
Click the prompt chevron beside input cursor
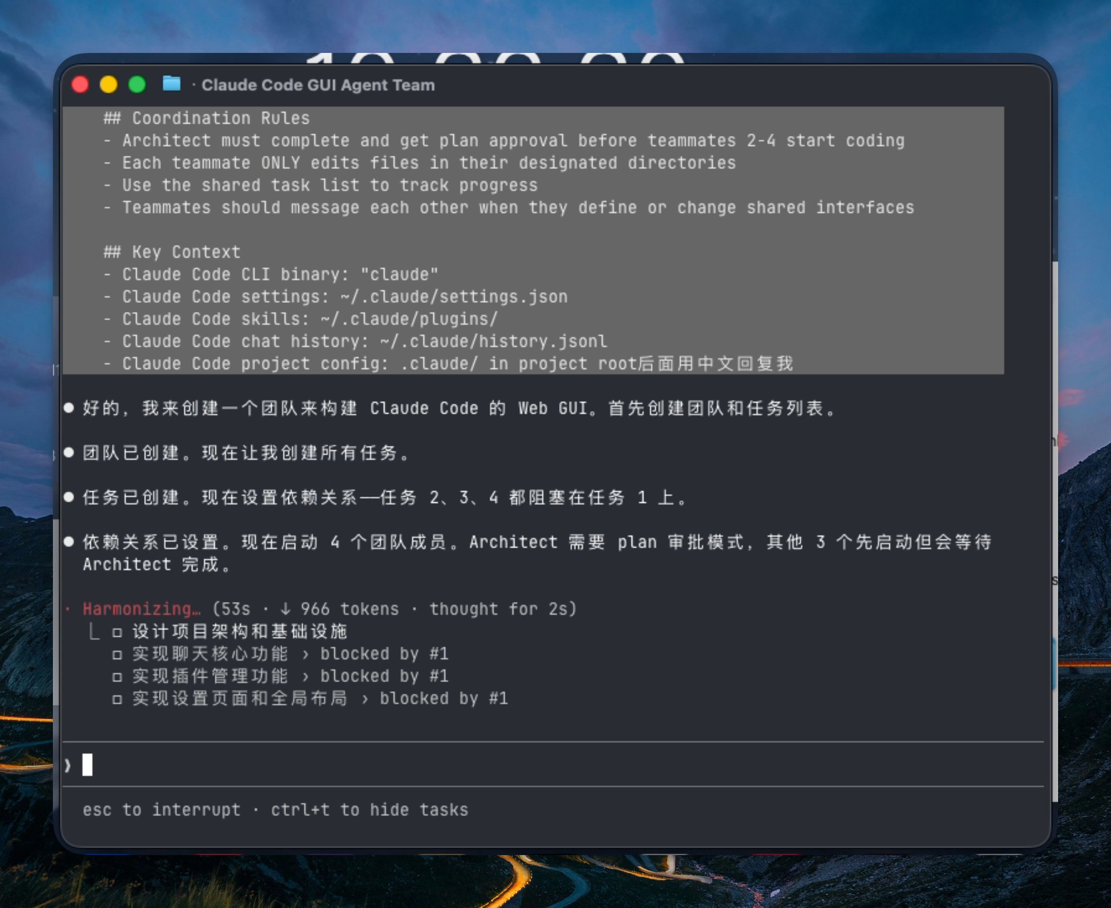(x=68, y=765)
